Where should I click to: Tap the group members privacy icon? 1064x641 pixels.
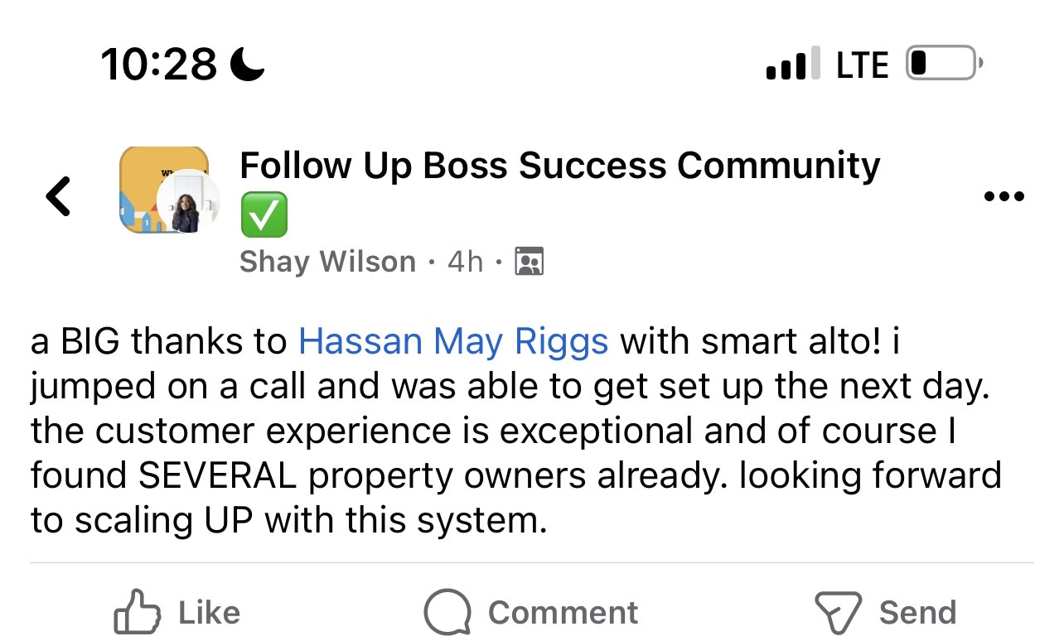coord(529,262)
